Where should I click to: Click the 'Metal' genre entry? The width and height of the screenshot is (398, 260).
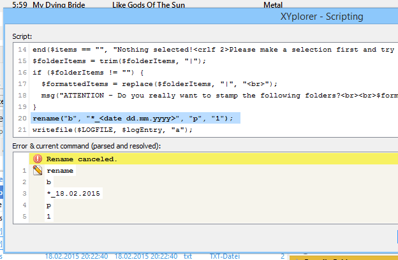click(x=273, y=4)
